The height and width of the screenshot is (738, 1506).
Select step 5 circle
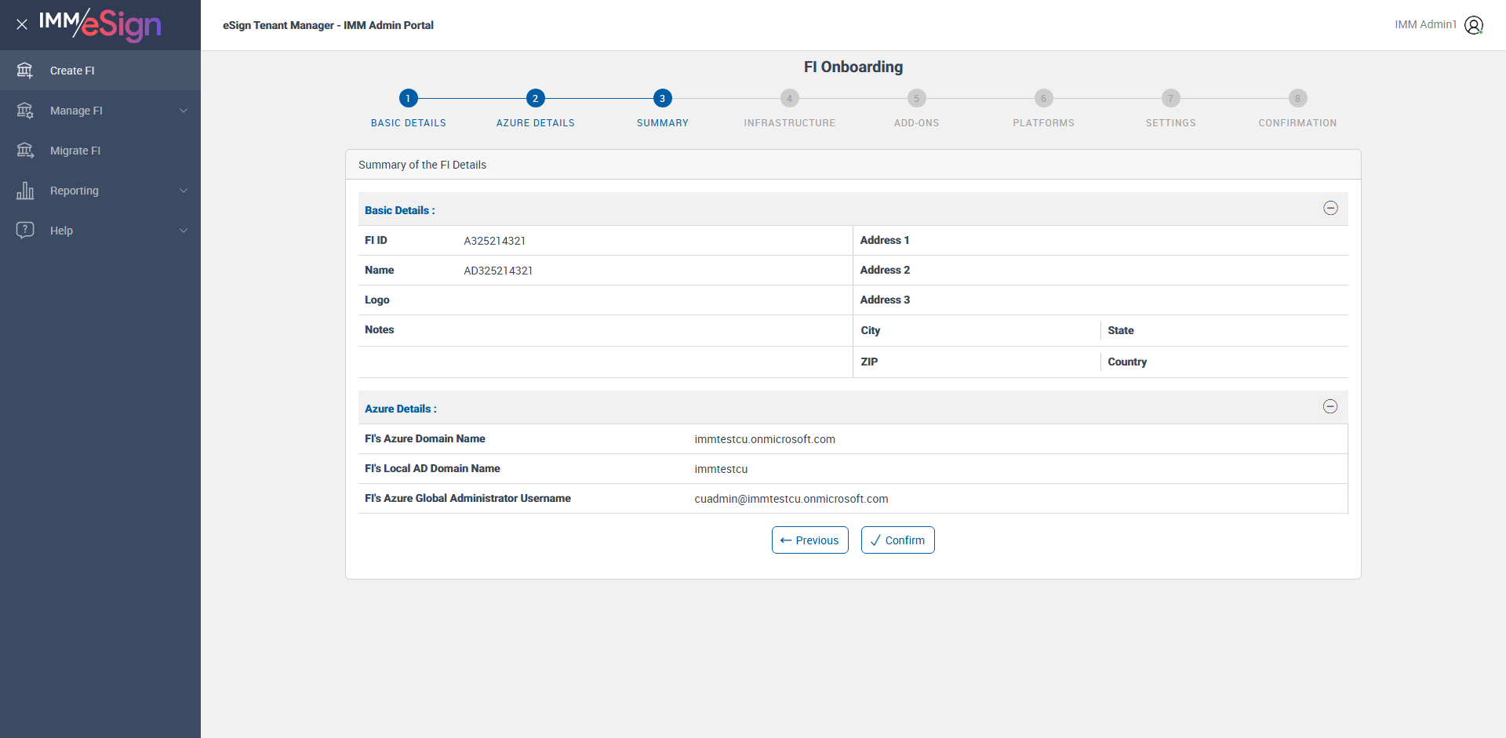click(x=917, y=98)
